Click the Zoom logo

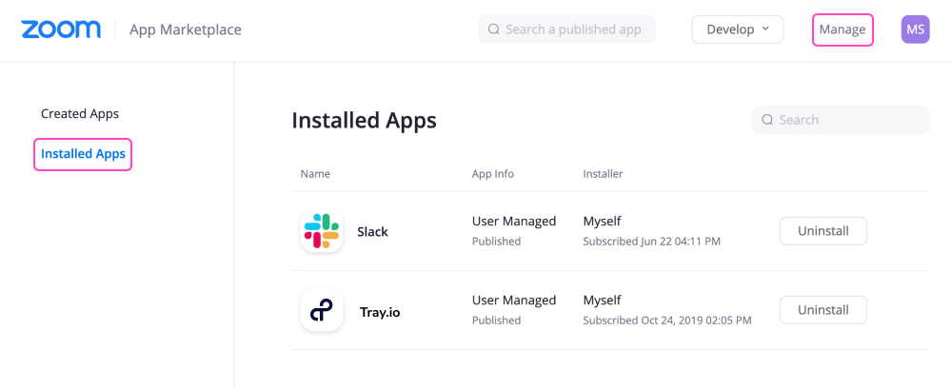tap(61, 29)
